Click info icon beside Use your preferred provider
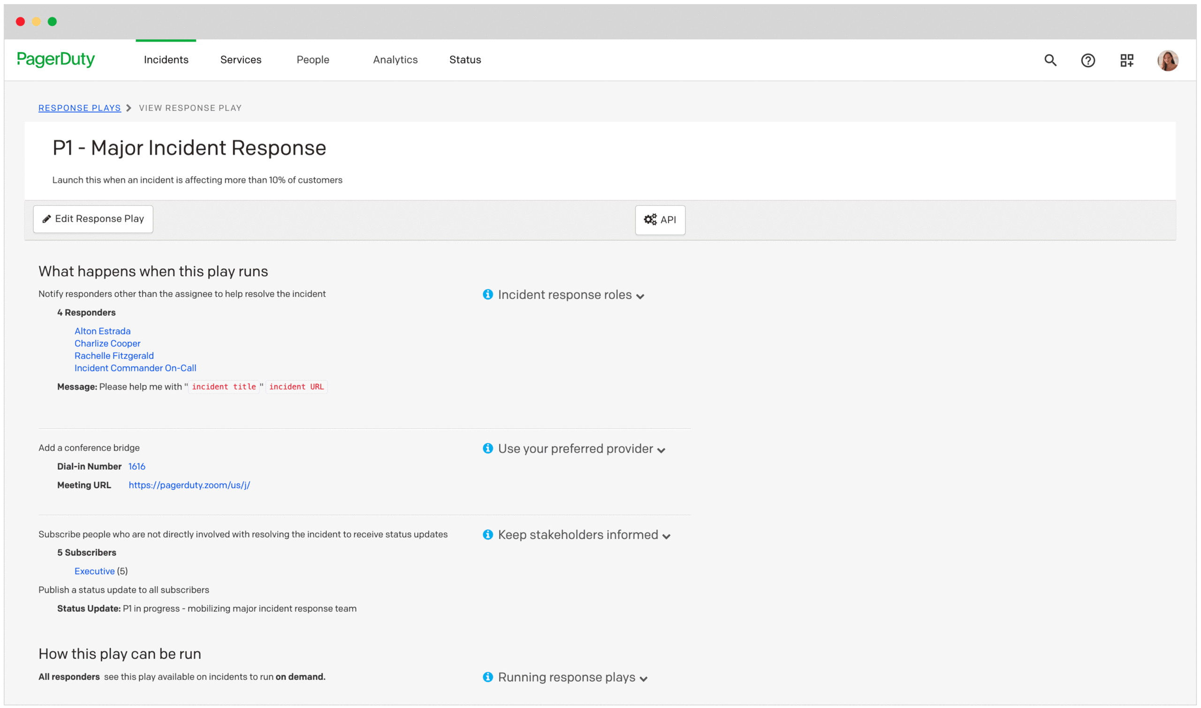 click(x=487, y=449)
